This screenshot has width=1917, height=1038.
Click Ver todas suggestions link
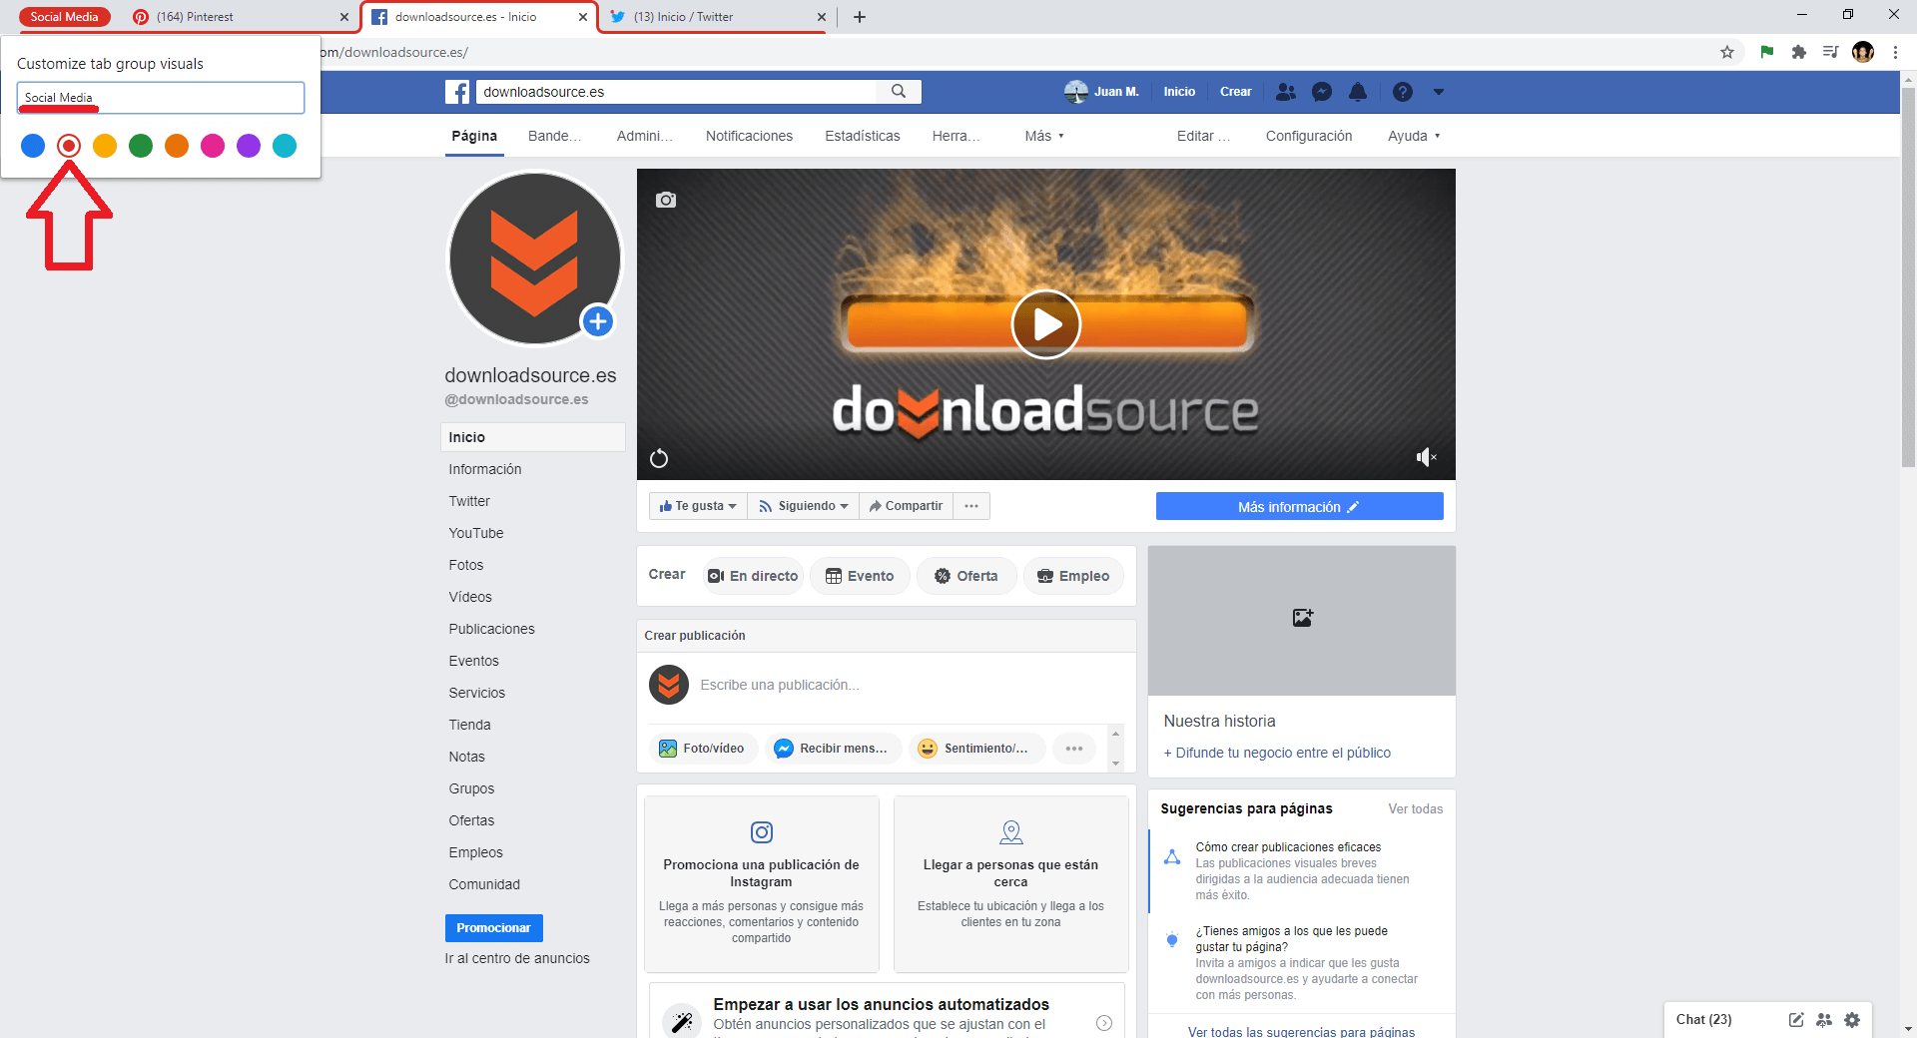1416,809
